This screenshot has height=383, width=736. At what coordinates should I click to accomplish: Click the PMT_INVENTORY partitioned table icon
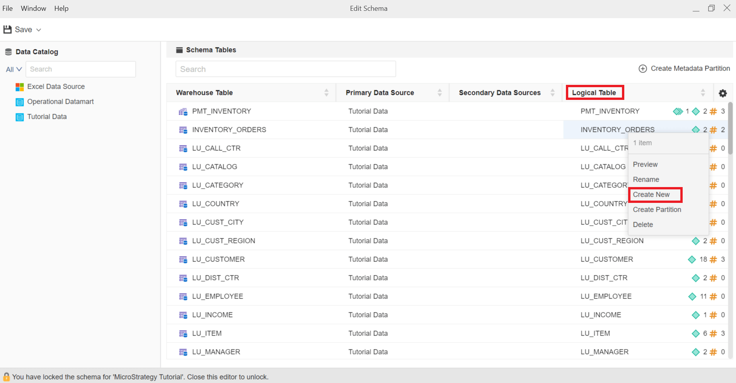coord(183,111)
